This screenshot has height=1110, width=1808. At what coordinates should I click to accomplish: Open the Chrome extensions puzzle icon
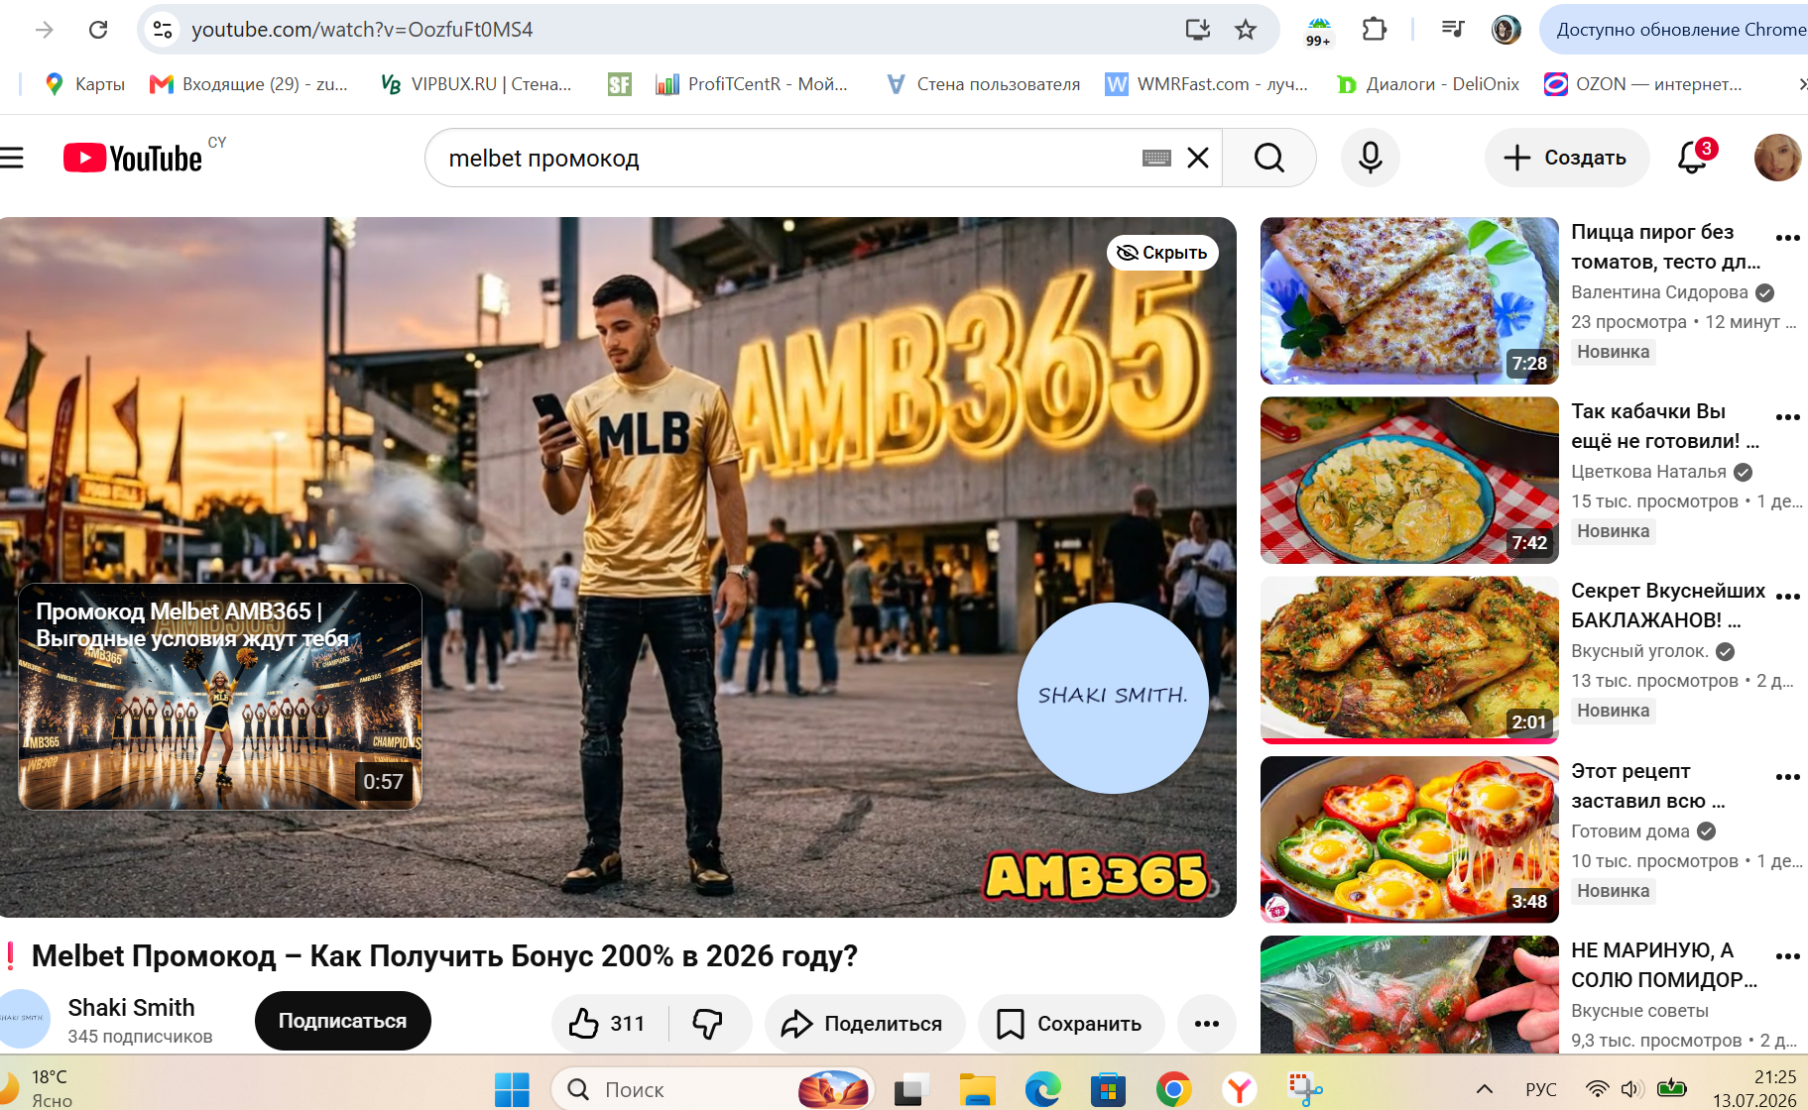point(1375,30)
